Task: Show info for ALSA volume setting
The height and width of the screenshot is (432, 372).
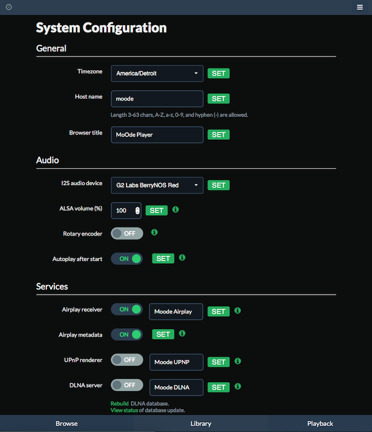Action: [176, 209]
